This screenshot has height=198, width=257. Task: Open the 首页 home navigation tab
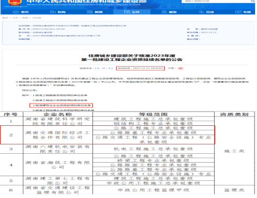[21, 12]
